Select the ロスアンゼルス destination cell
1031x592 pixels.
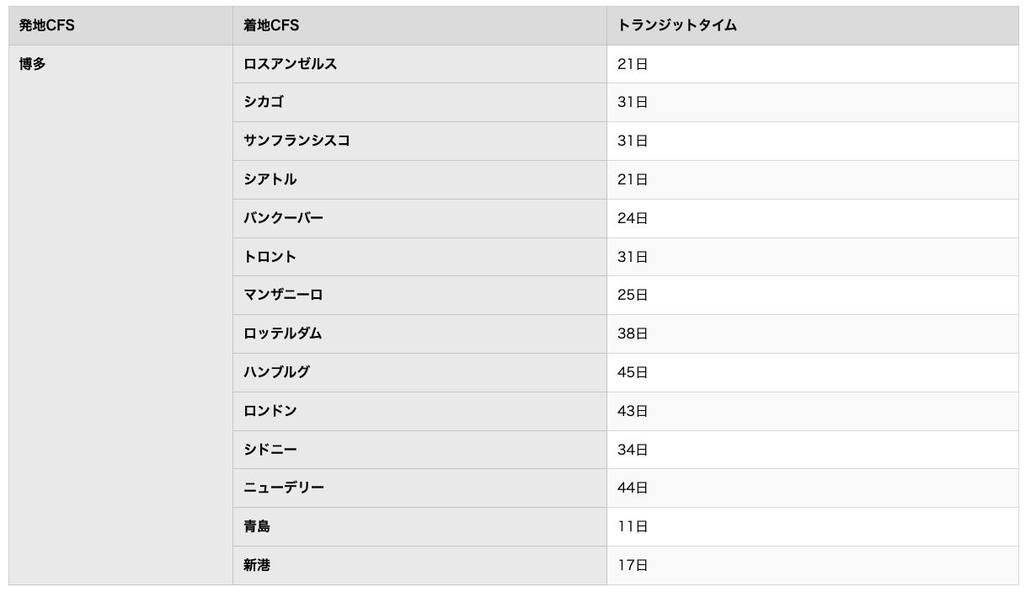419,64
